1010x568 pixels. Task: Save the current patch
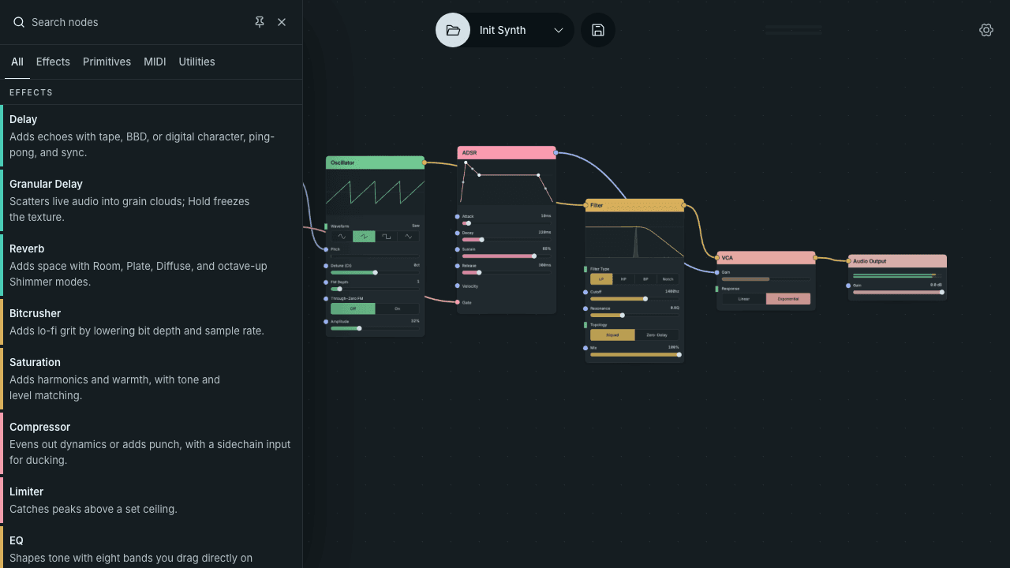point(598,30)
